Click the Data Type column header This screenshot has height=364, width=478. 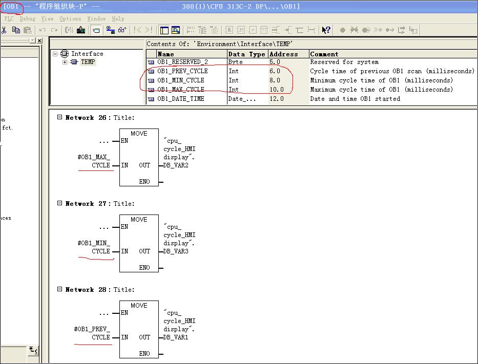246,54
